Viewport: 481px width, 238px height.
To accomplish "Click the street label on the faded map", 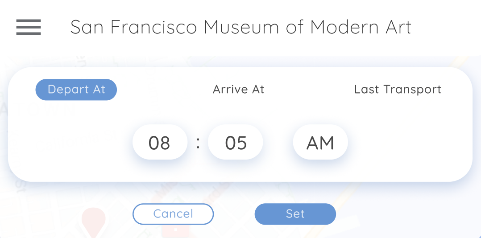I will [20, 184].
